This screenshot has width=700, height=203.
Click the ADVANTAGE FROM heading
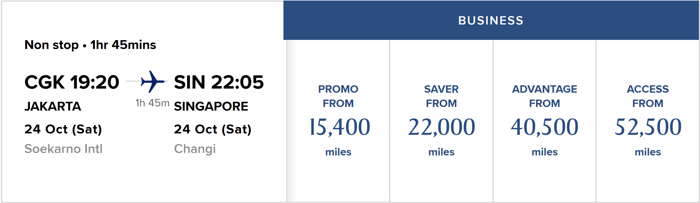click(x=544, y=96)
